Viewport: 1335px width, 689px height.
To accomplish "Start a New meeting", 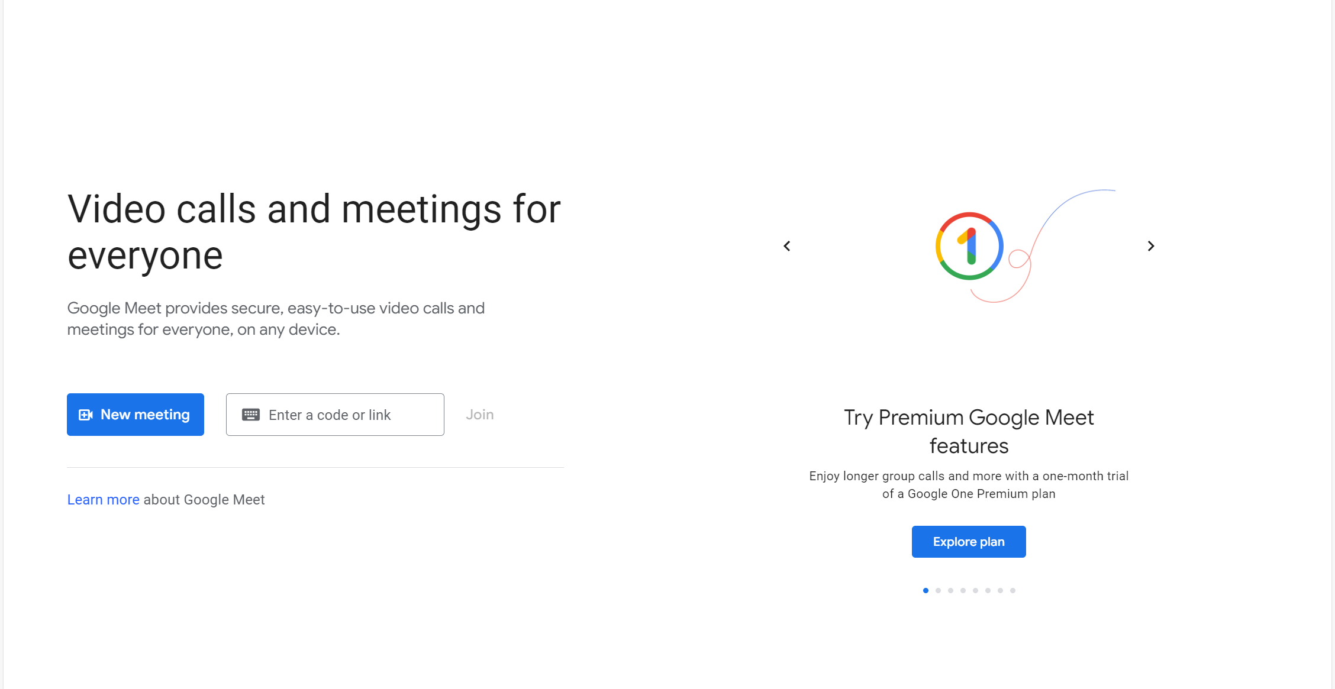I will [x=135, y=415].
